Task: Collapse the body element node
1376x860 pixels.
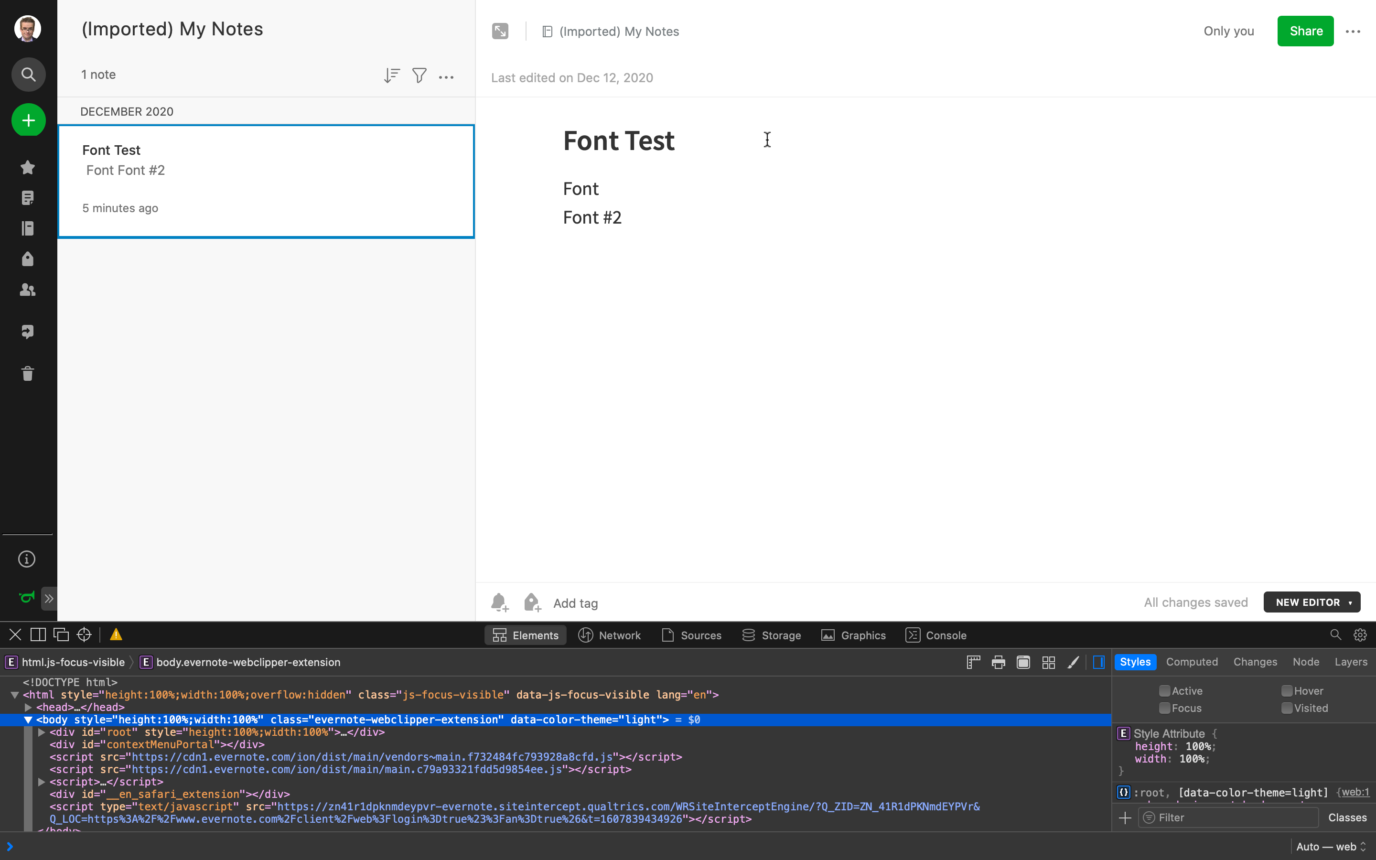Action: click(28, 720)
